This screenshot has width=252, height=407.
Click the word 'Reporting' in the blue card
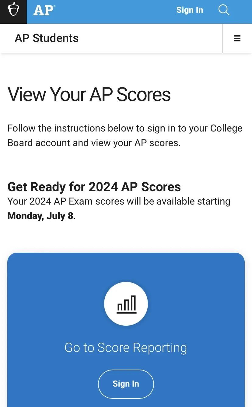coord(159,348)
